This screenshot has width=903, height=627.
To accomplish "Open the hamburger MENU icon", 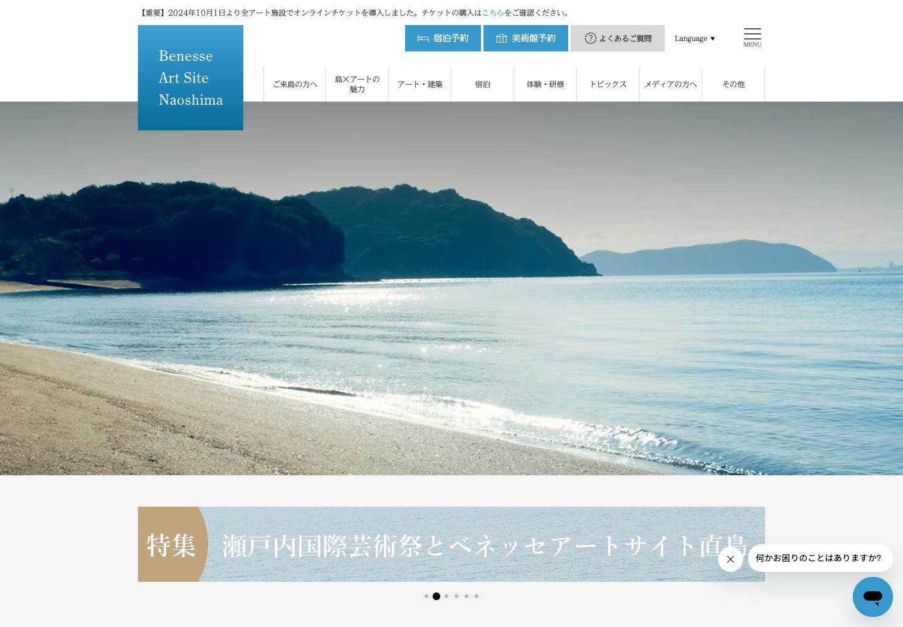I will point(752,38).
